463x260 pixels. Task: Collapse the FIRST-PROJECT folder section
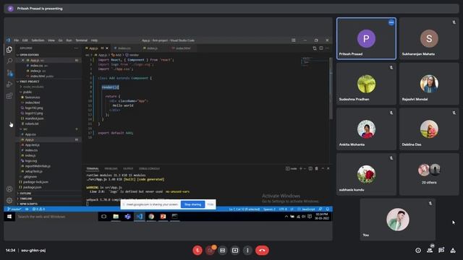29,82
